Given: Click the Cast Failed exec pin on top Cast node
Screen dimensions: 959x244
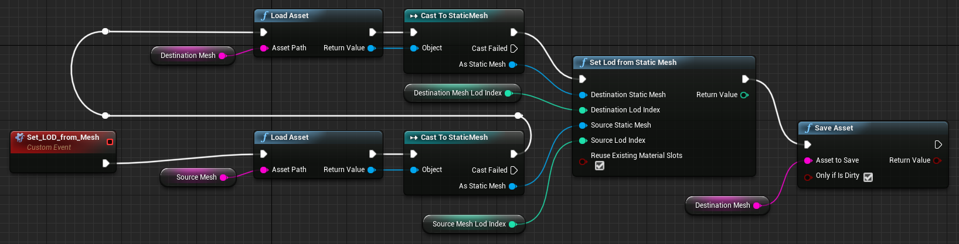Looking at the screenshot, I should coord(514,49).
